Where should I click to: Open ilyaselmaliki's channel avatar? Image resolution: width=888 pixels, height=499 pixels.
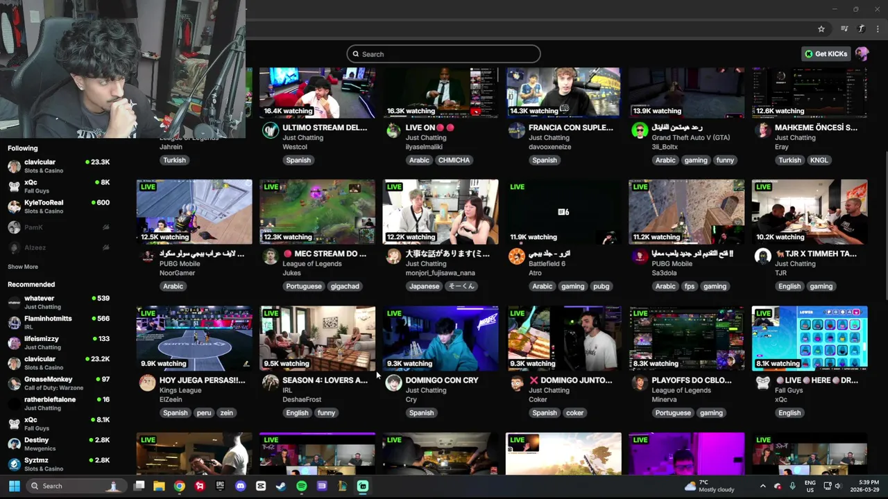click(393, 130)
